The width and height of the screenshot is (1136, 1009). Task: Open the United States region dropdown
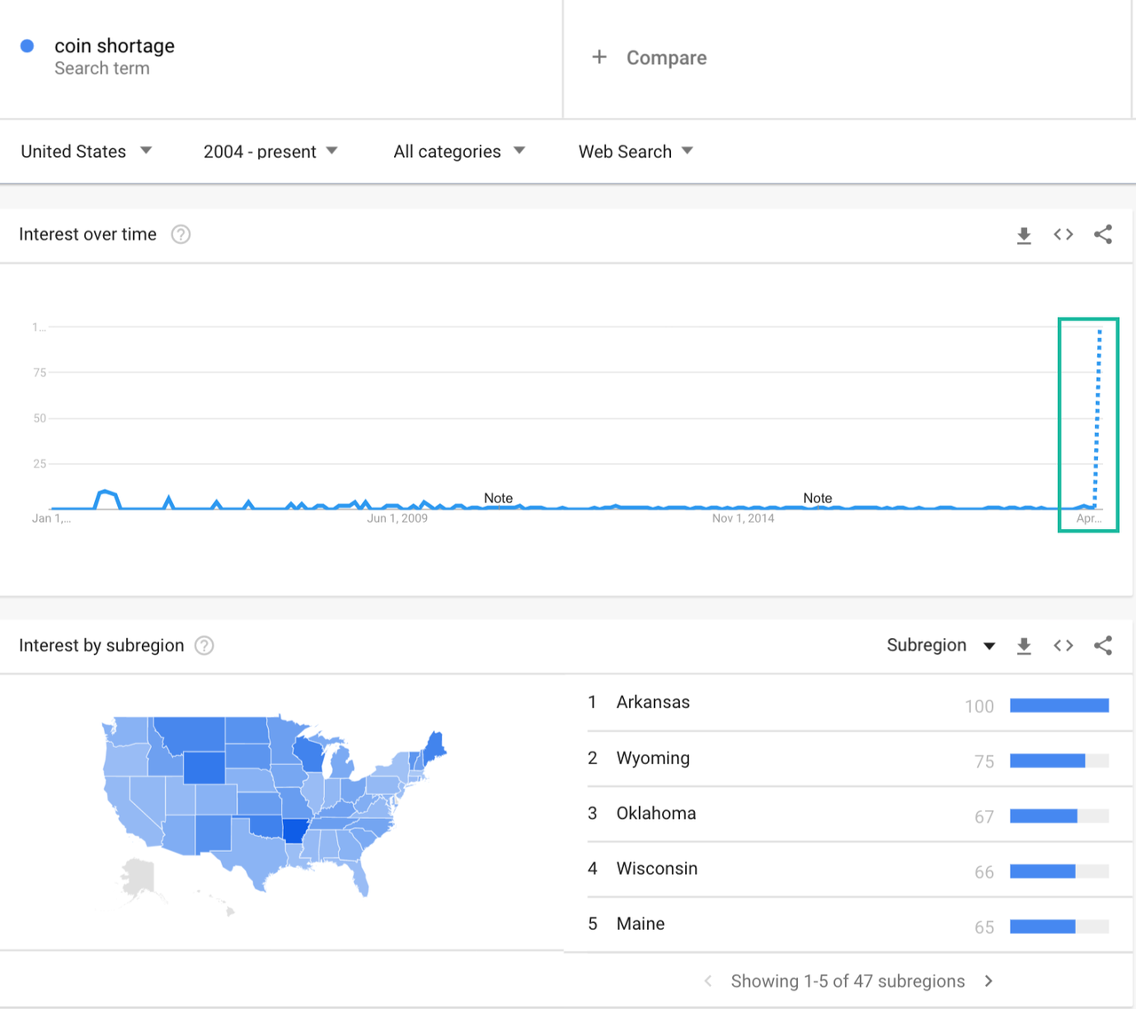(86, 152)
